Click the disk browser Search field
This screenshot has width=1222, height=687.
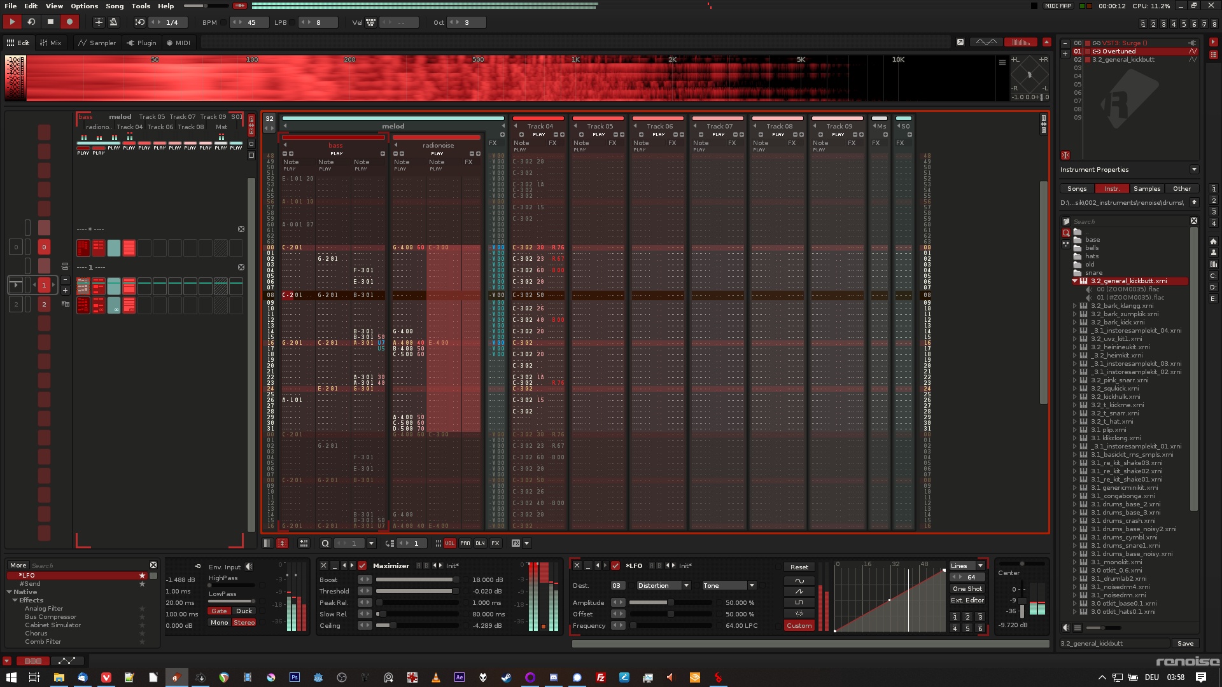click(x=1130, y=221)
